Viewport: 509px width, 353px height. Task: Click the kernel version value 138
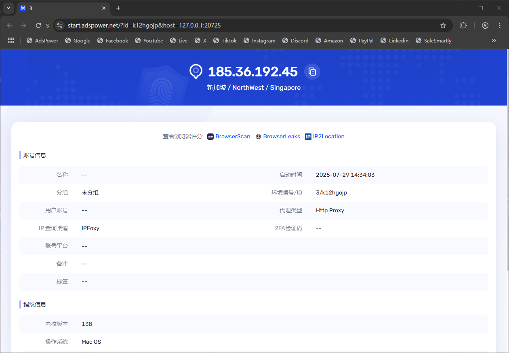coord(87,324)
